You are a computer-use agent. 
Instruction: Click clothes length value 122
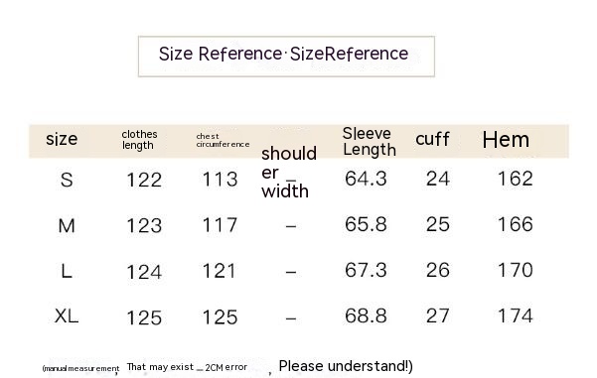click(x=144, y=180)
